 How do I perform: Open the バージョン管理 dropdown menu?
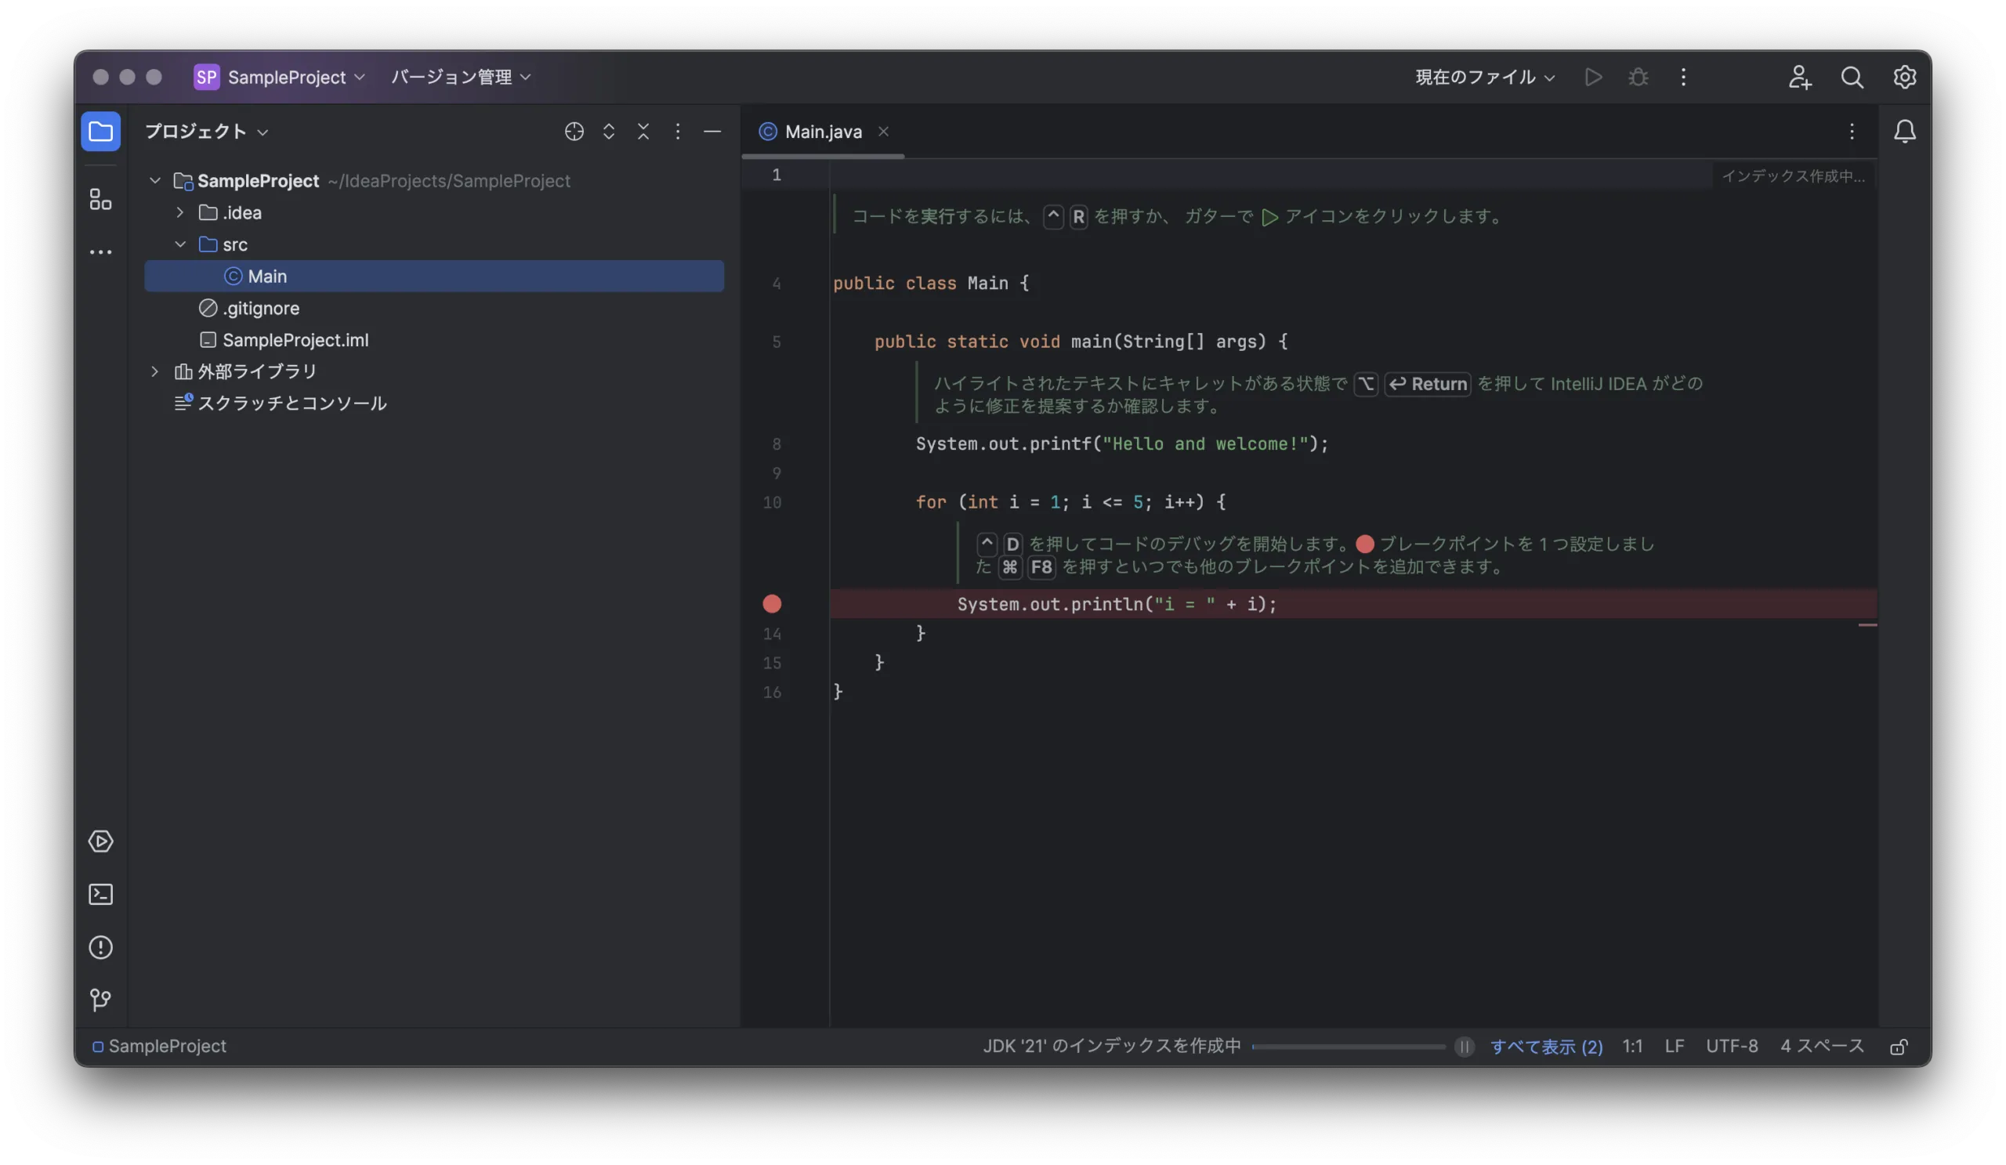461,78
